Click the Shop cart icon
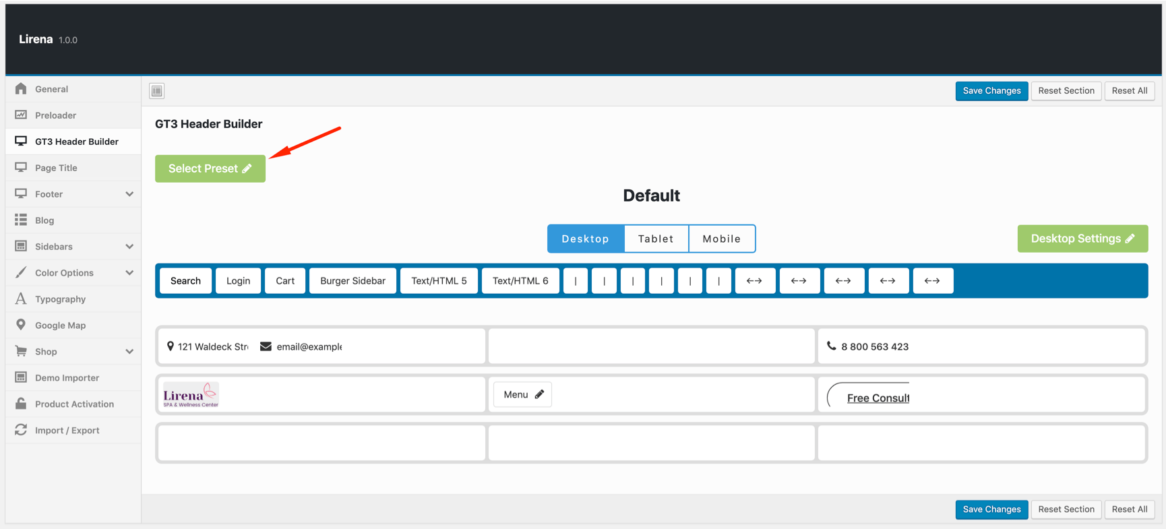The width and height of the screenshot is (1166, 529). 21,351
